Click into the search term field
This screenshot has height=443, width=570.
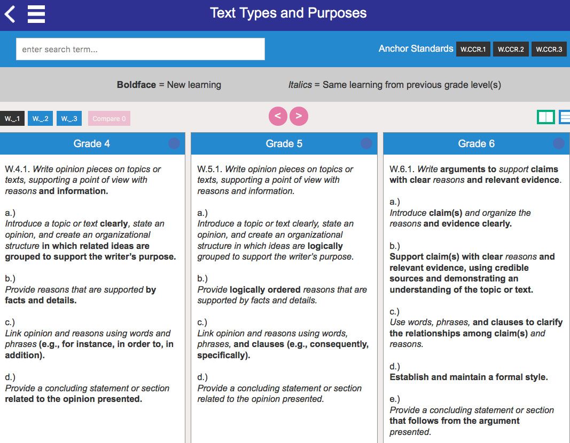140,49
